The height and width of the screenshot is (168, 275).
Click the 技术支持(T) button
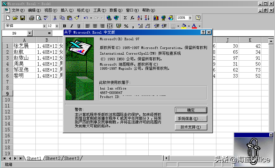(x=191, y=127)
